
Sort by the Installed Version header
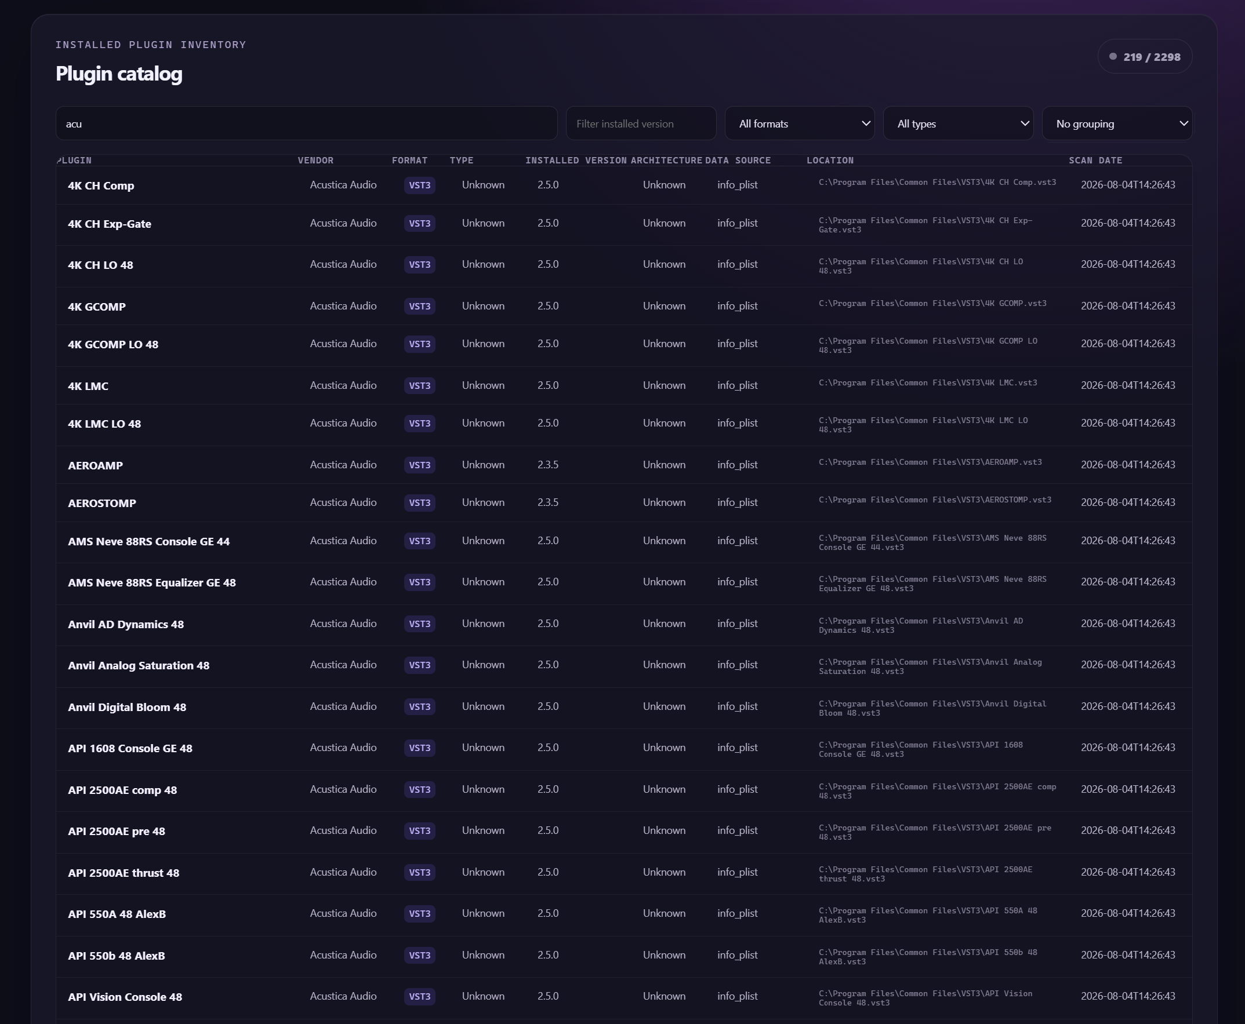point(576,161)
